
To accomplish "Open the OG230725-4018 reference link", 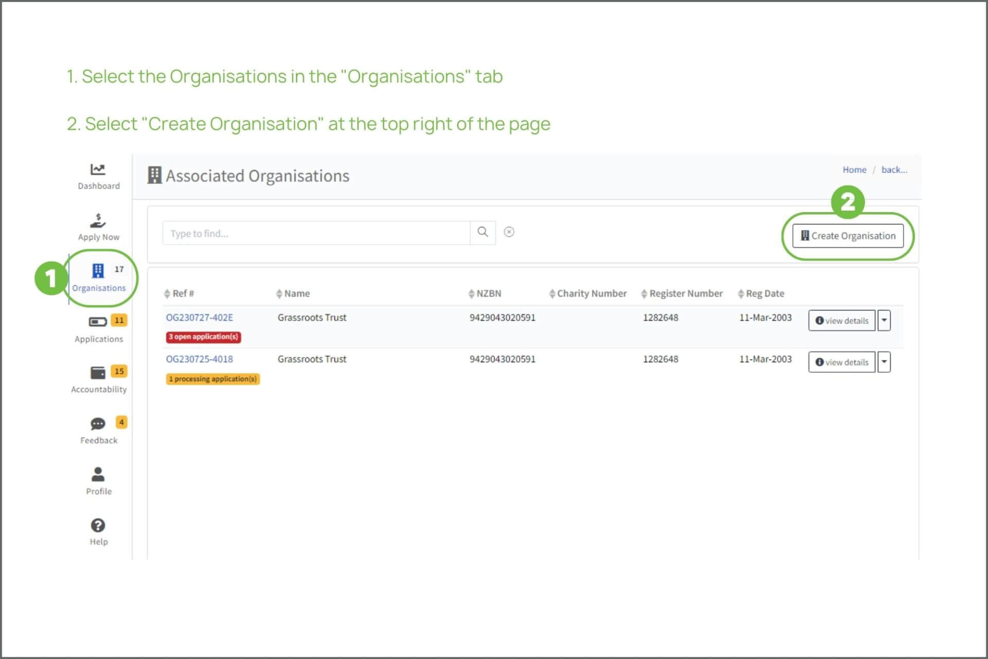I will click(199, 359).
